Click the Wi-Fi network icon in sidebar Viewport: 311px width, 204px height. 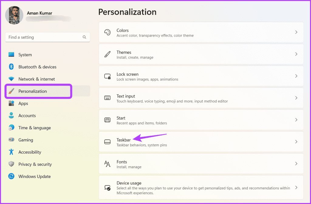[11, 79]
